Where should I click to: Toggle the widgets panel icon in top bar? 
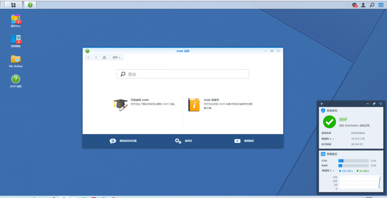[x=381, y=5]
